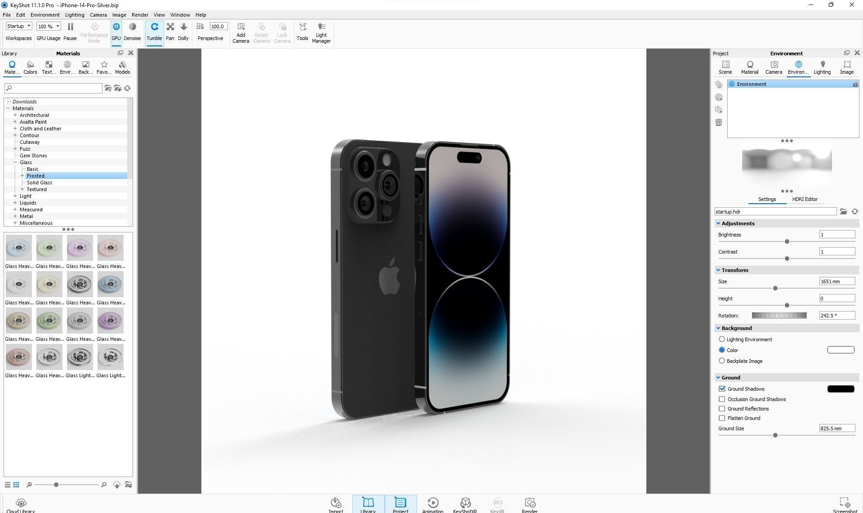Expand the Frosted glass folder
The width and height of the screenshot is (863, 513).
[x=22, y=176]
